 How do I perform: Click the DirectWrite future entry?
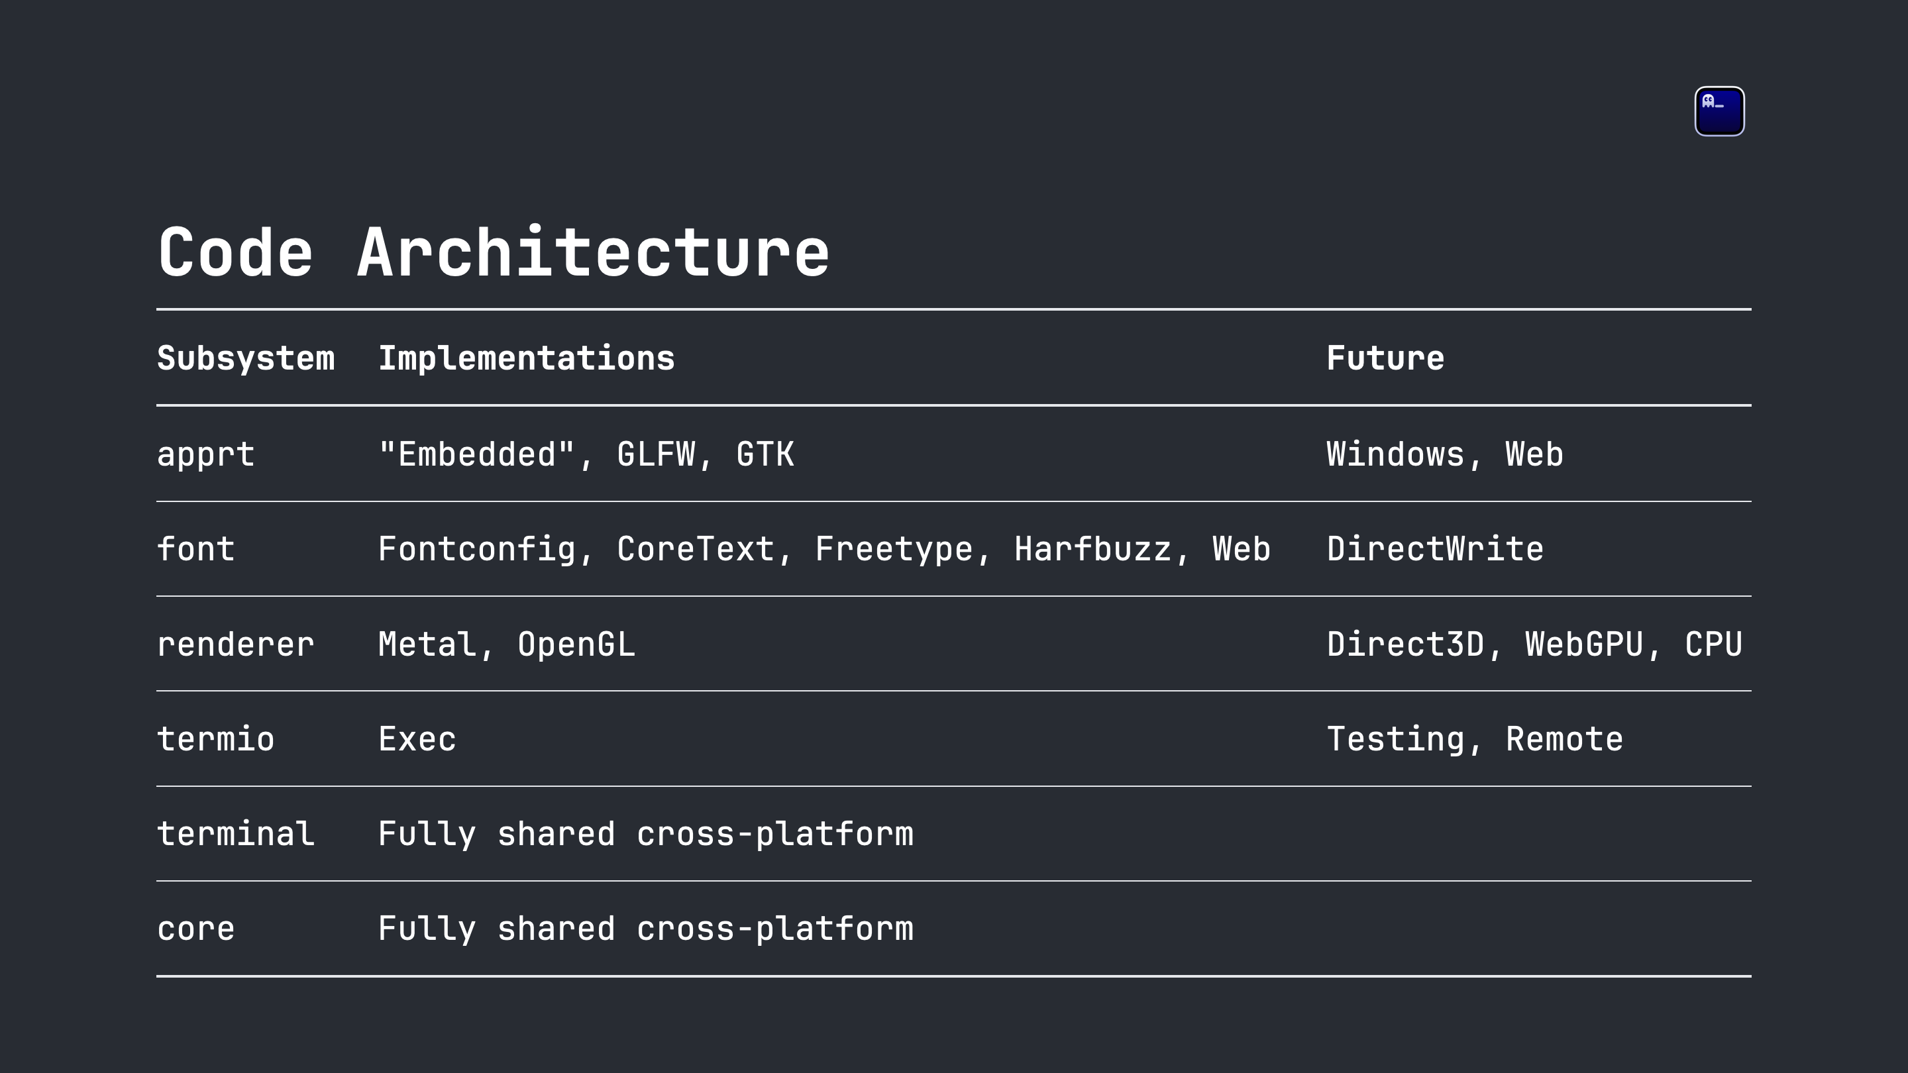(1436, 548)
